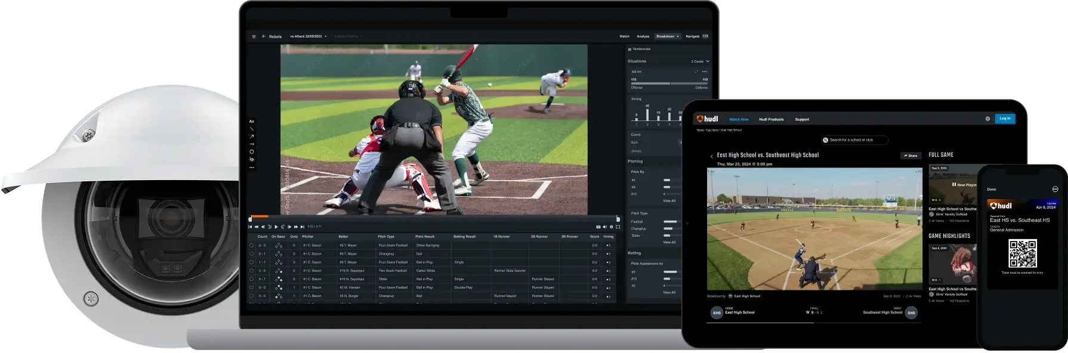Click the search for a school field

click(x=854, y=140)
